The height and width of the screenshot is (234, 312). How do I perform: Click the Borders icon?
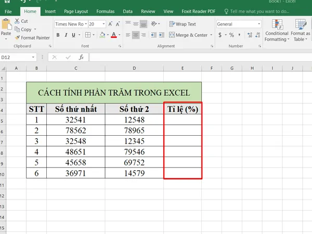coord(88,35)
